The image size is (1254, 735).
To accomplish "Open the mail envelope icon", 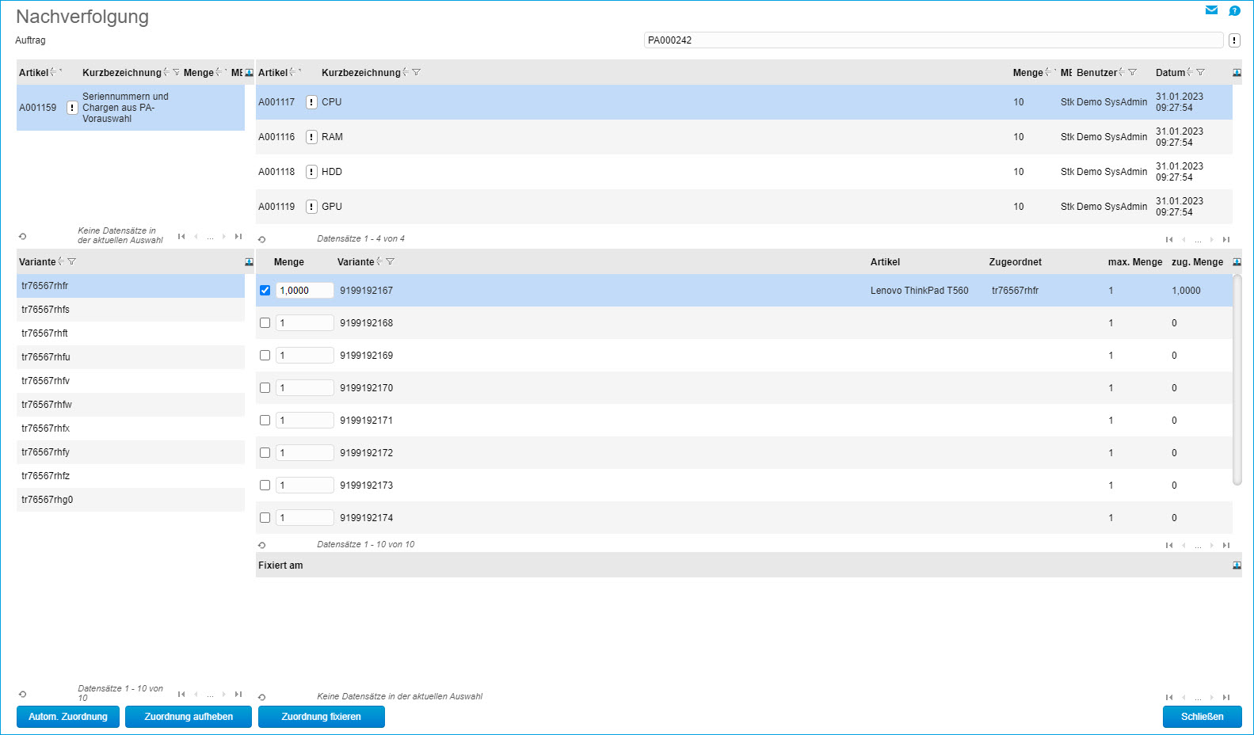I will pos(1211,10).
